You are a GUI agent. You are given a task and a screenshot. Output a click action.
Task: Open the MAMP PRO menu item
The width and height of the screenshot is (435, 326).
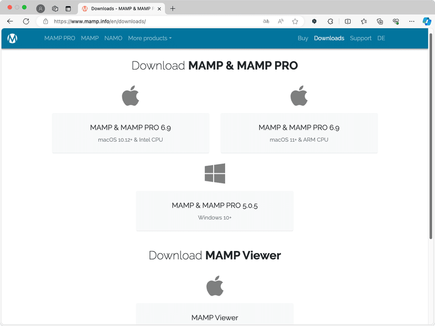[60, 38]
